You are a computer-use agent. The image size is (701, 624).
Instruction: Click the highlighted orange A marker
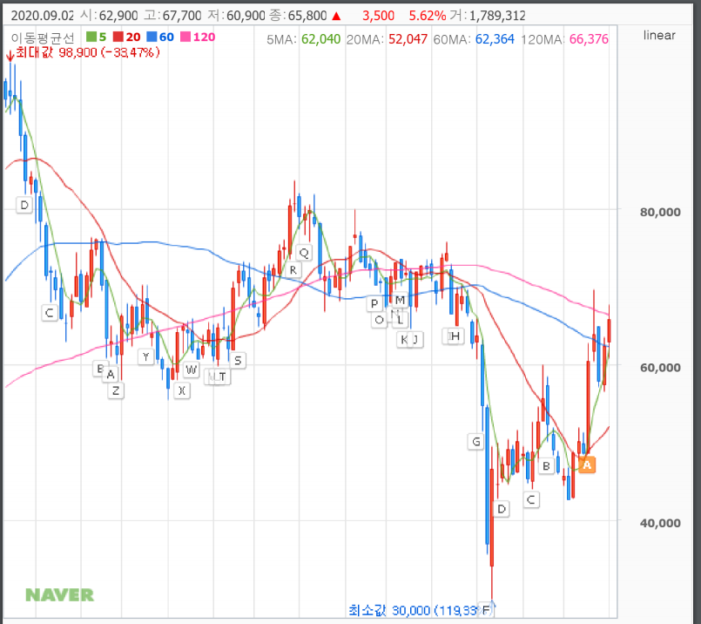pos(586,465)
